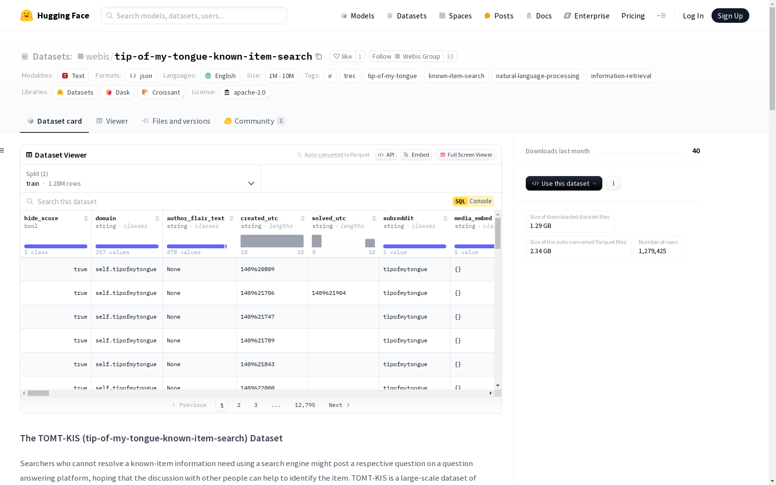Go to Pricing page

(x=633, y=16)
